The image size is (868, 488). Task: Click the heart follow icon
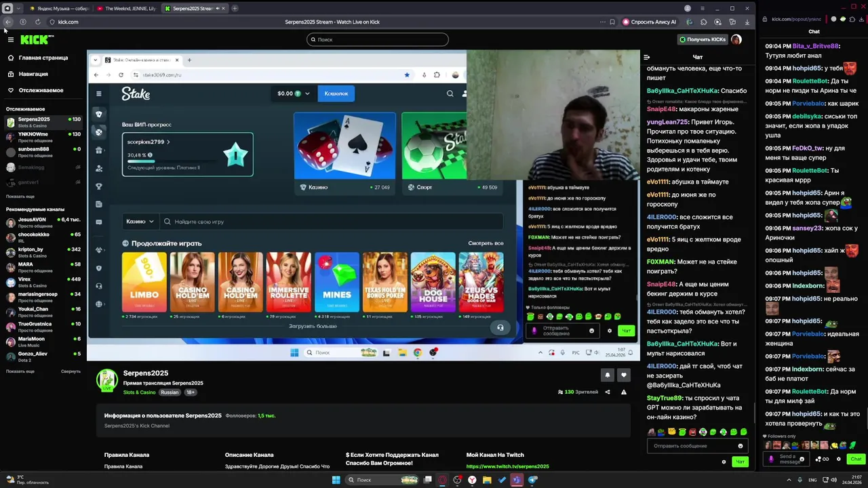coord(624,375)
